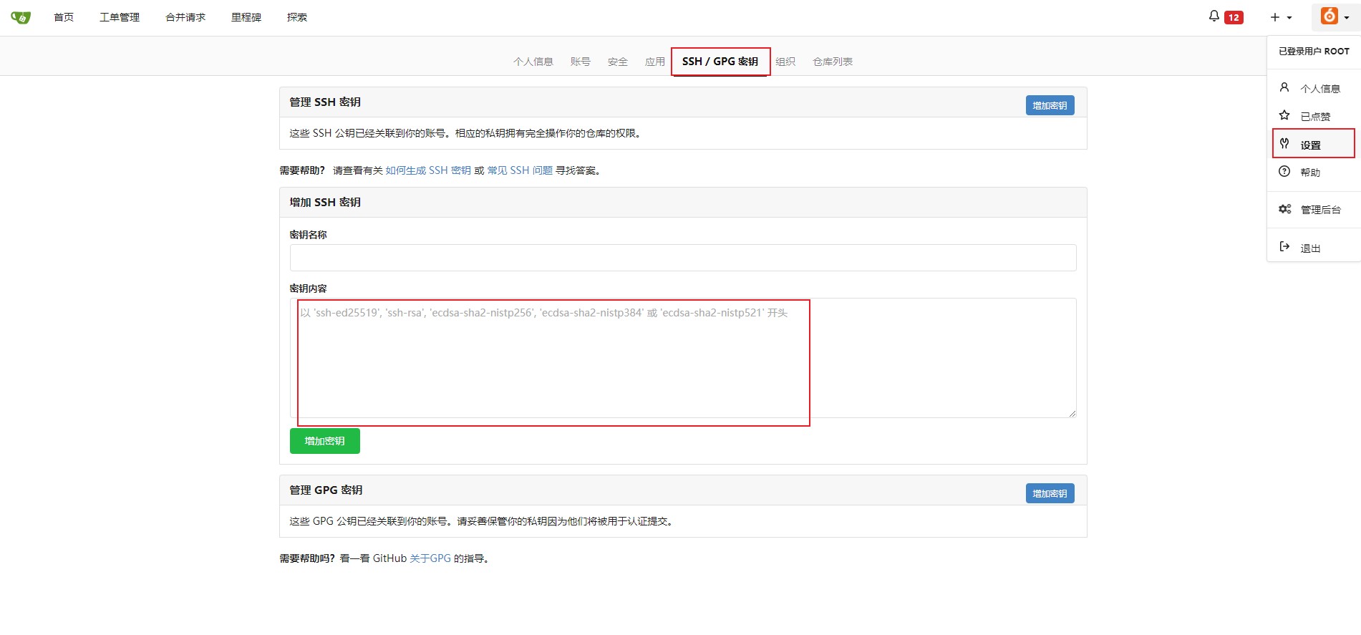
Task: Click the tools icon beside 设置
Action: point(1284,144)
